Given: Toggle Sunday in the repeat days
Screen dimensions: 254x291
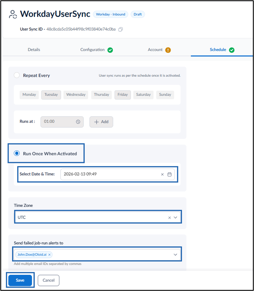Looking at the screenshot, I should tap(165, 95).
